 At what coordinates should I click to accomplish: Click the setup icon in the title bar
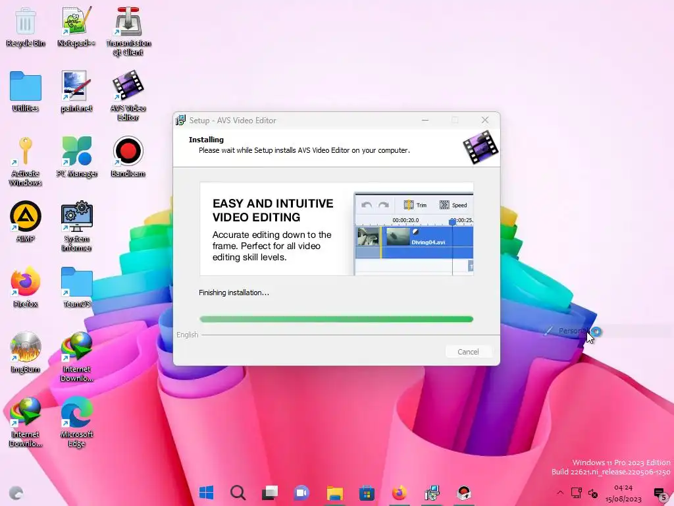click(x=180, y=121)
